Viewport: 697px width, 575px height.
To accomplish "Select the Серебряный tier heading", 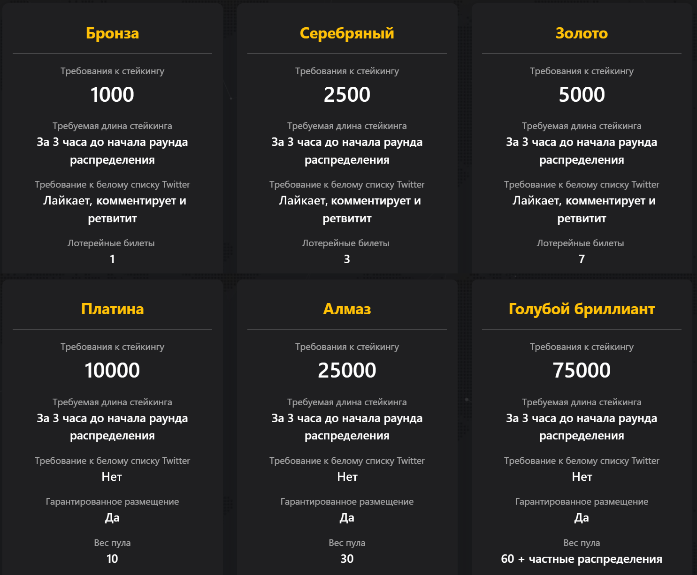I will pos(347,33).
